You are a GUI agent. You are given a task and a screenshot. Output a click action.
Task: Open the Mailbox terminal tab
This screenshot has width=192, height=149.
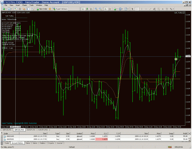[x=43, y=143]
